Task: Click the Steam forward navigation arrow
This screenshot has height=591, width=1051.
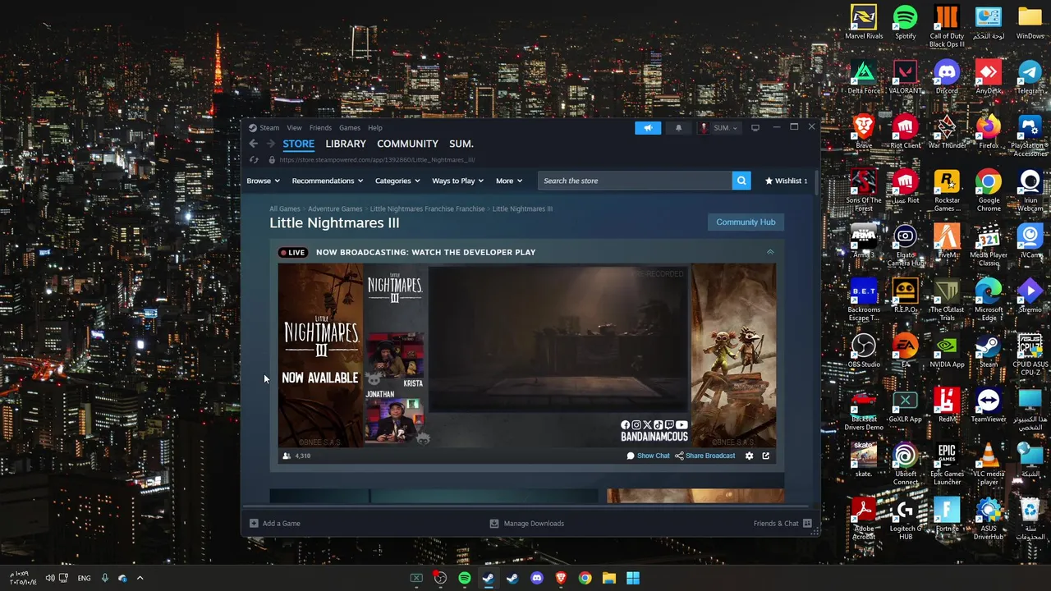Action: click(x=270, y=144)
